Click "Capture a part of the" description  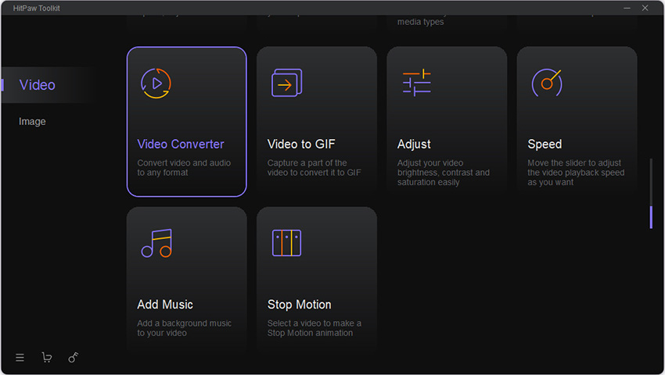click(x=307, y=162)
